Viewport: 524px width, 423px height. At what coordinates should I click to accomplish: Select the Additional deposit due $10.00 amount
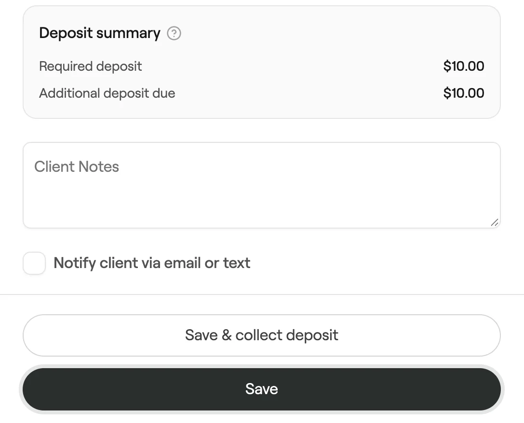click(464, 93)
